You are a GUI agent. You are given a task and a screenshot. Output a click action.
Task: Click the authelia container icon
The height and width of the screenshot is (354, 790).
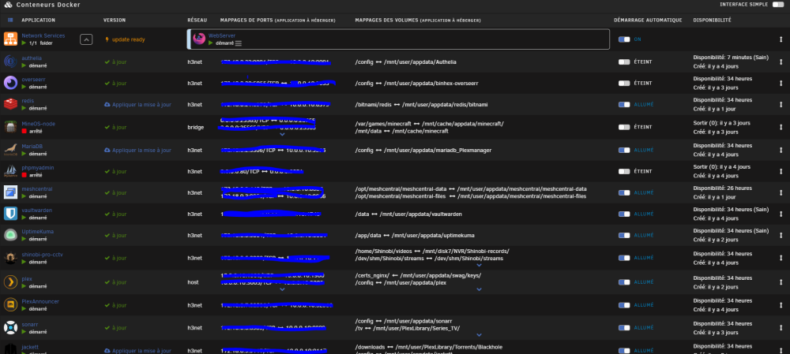point(10,61)
